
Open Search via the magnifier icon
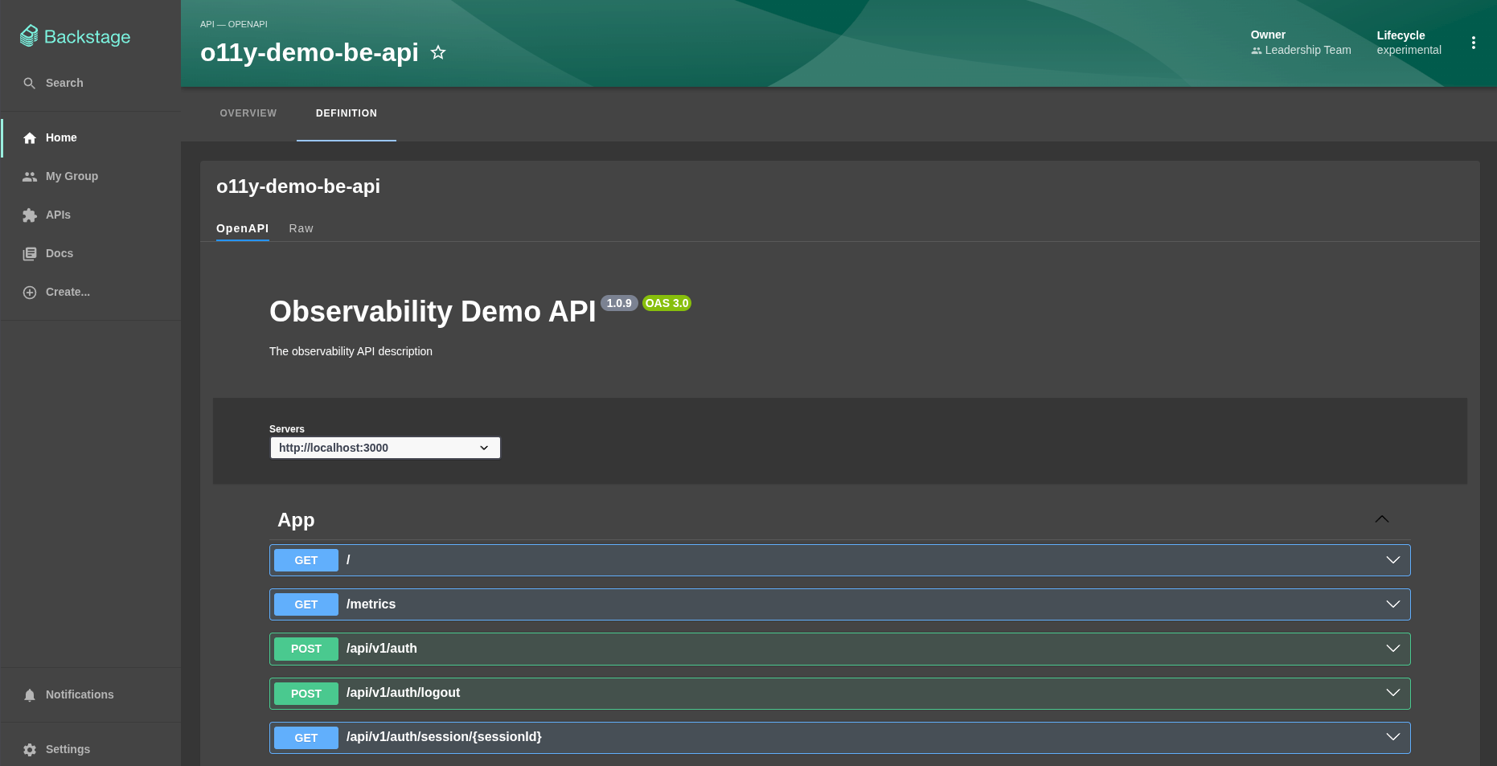tap(30, 83)
